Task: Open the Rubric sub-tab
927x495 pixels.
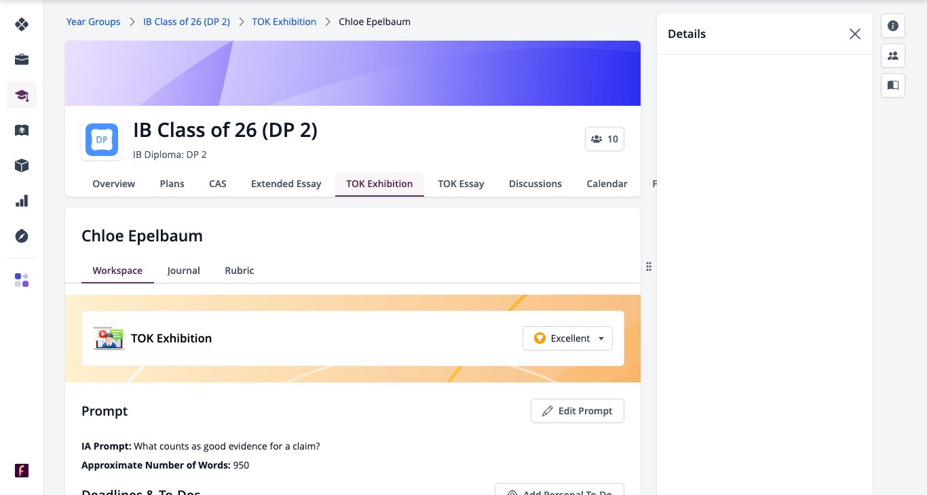Action: (x=240, y=271)
